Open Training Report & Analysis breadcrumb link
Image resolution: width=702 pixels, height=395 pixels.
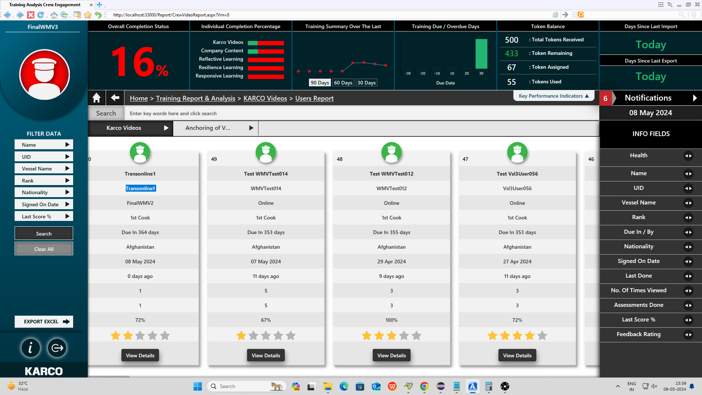tap(196, 98)
